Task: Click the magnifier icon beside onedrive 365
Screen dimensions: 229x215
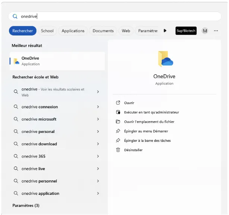Action: click(x=16, y=156)
